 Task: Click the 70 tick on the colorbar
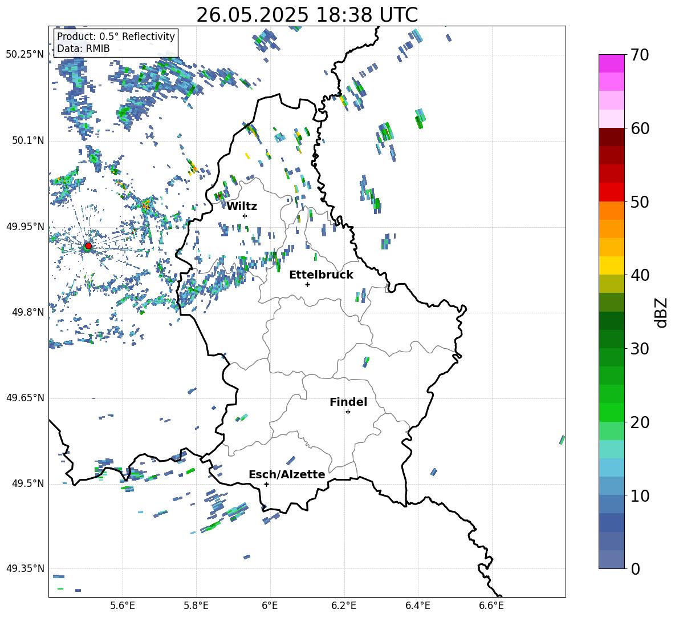pyautogui.click(x=640, y=55)
